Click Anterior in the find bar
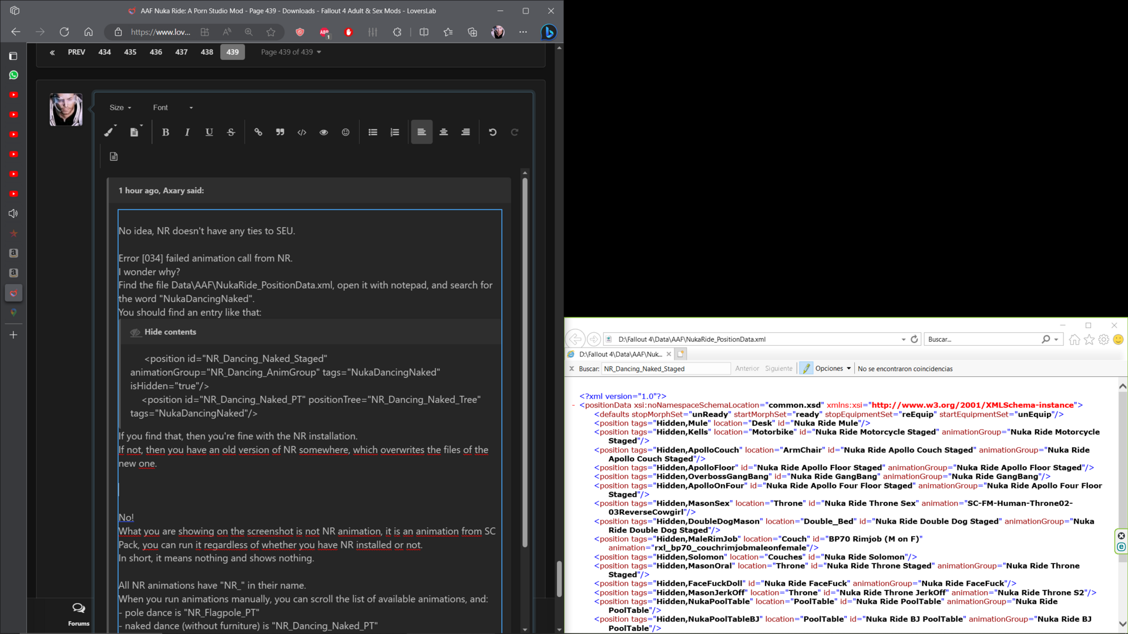1128x634 pixels. pos(747,369)
